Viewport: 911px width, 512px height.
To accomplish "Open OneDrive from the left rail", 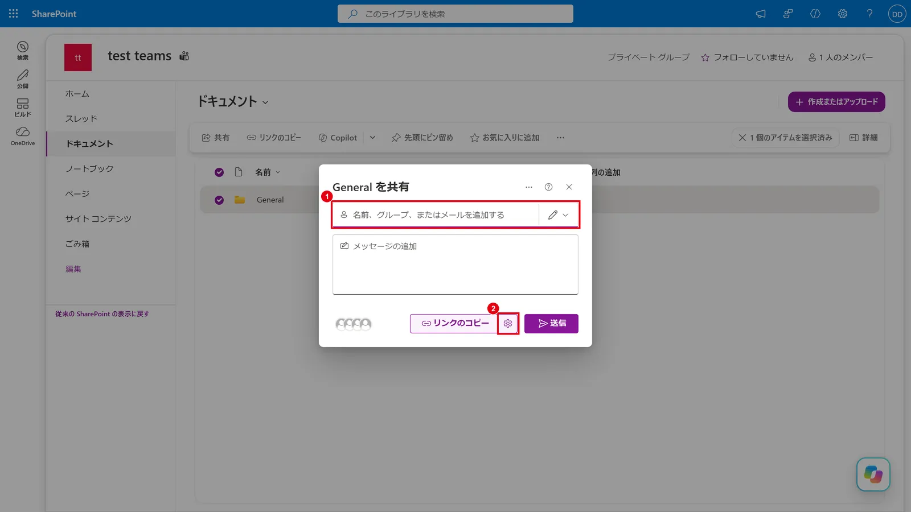I will click(23, 135).
